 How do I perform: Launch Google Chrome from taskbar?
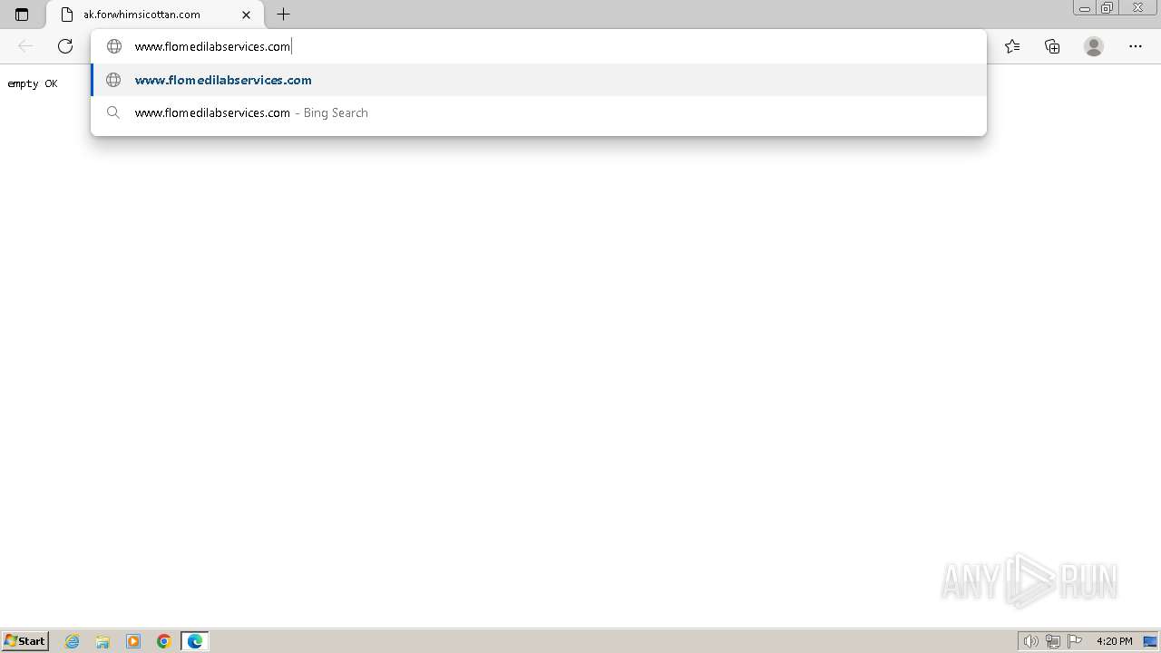164,641
